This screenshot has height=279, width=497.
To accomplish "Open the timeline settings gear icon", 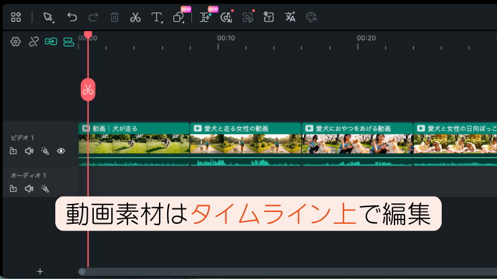I will point(16,42).
